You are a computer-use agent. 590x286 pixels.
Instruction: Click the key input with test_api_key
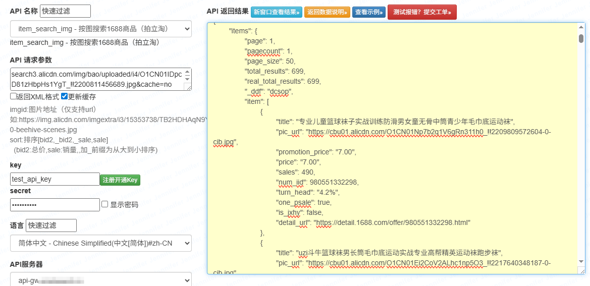tap(55, 179)
